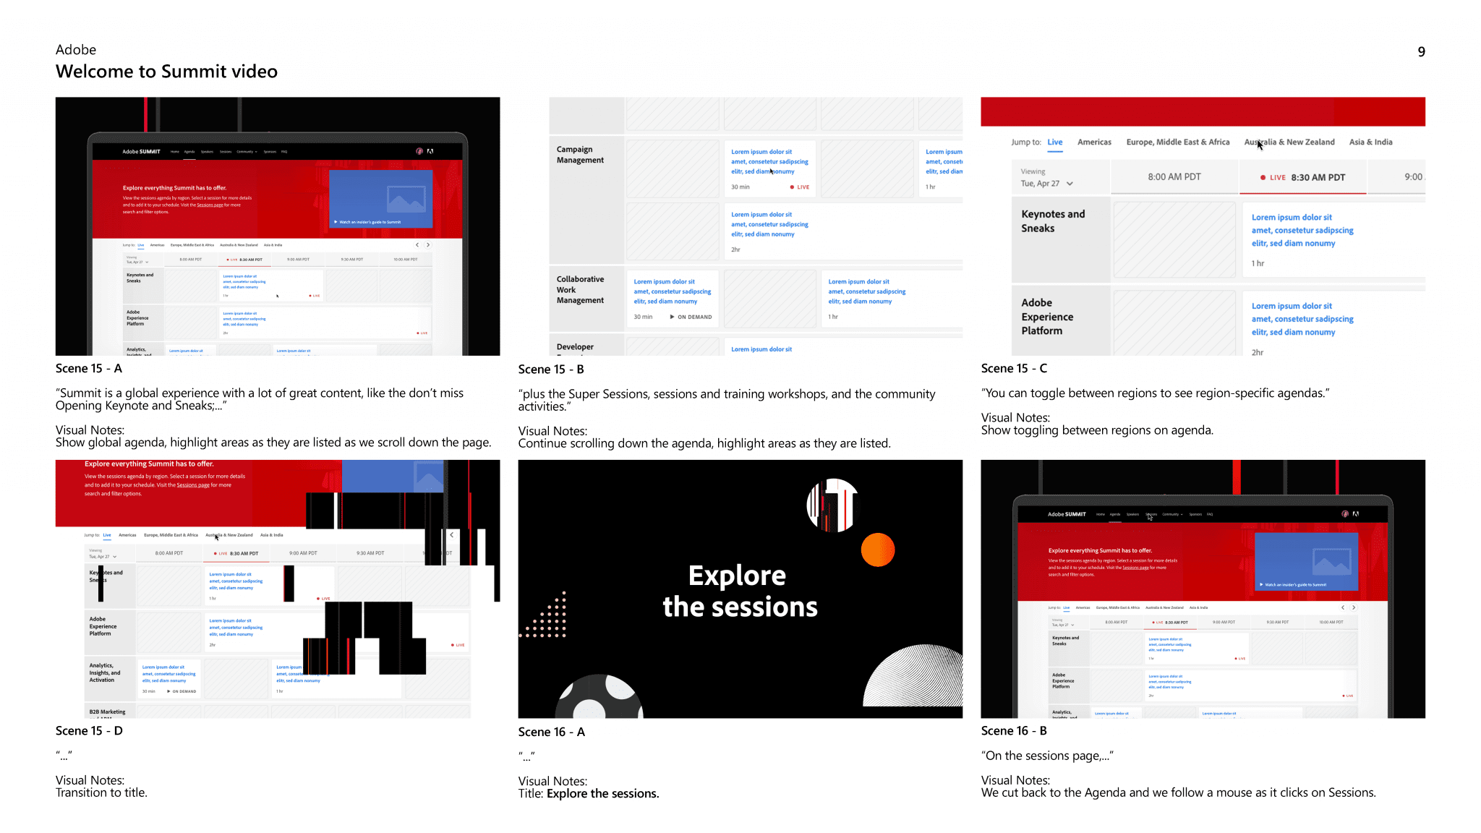Viewport: 1481px width, 833px height.
Task: Click the next arrow in Scene 15-A agenda
Action: 427,245
